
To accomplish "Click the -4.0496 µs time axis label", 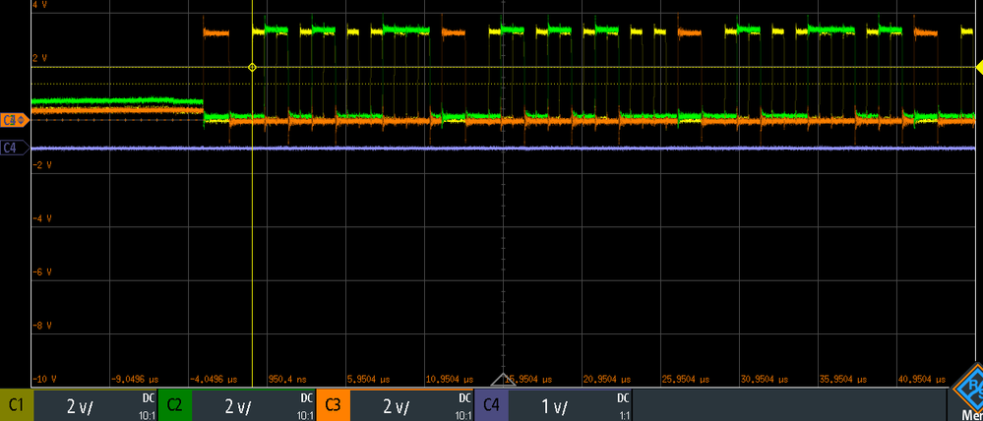I will coord(214,380).
